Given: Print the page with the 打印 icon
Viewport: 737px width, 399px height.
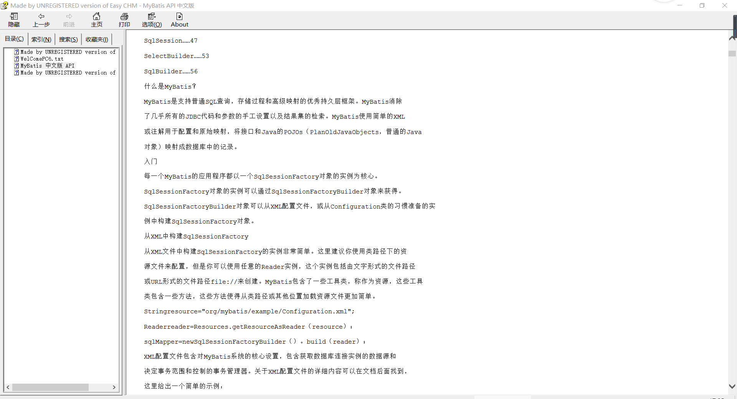Looking at the screenshot, I should pos(124,17).
